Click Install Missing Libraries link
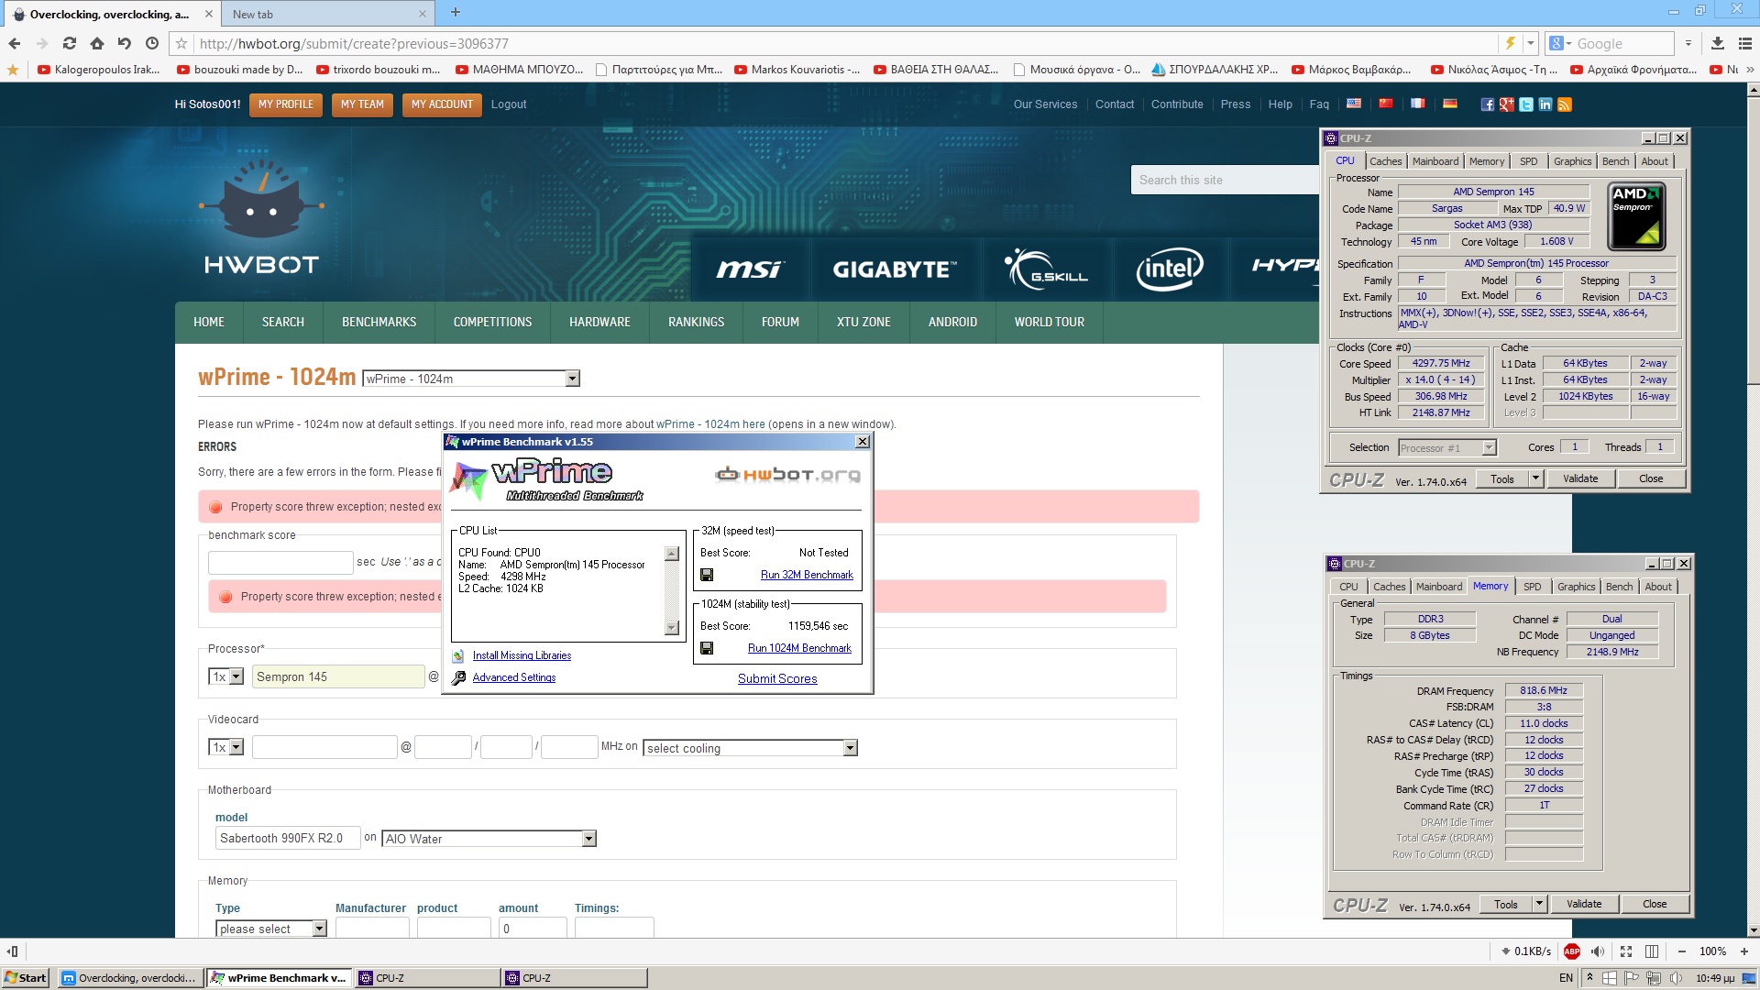This screenshot has width=1760, height=990. pyautogui.click(x=522, y=655)
